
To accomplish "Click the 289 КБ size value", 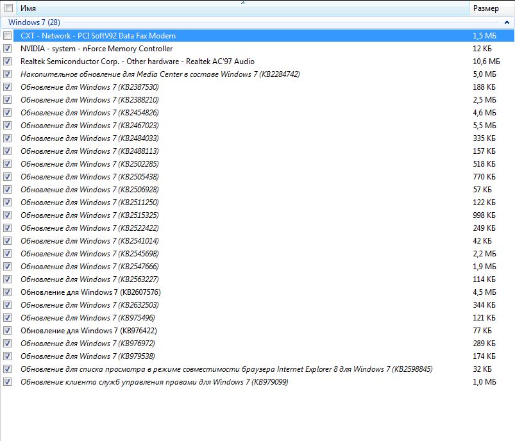I will tap(484, 343).
